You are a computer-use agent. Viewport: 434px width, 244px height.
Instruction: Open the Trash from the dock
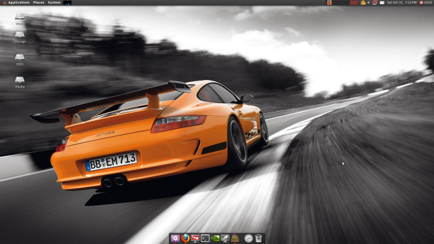coord(258,238)
